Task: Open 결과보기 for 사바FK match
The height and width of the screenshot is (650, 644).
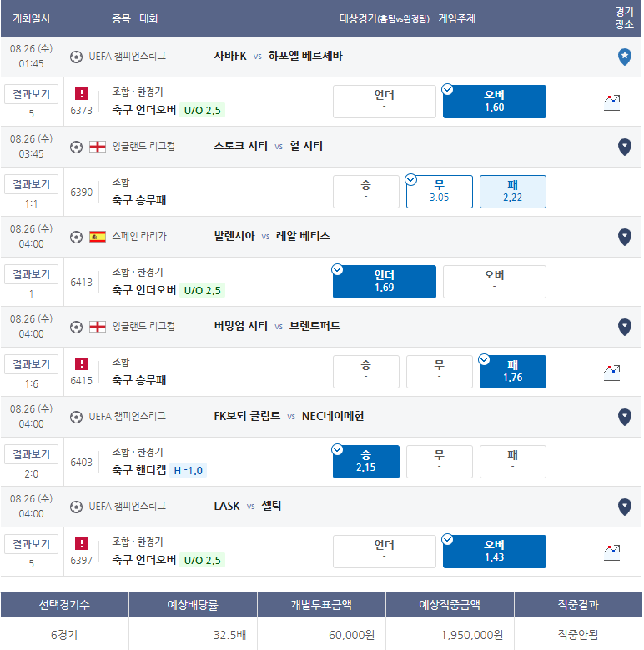Action: 31,94
